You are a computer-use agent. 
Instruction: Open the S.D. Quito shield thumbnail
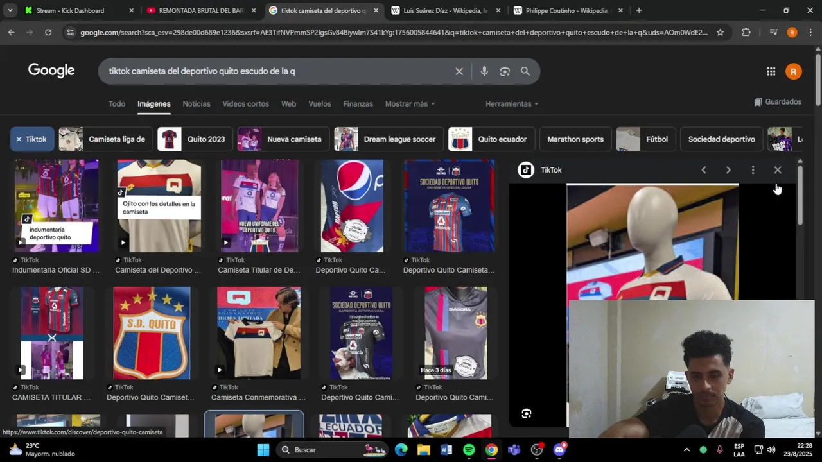(152, 333)
